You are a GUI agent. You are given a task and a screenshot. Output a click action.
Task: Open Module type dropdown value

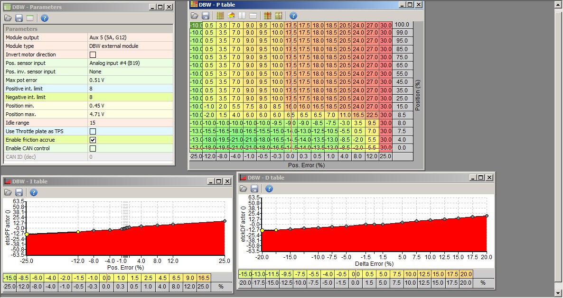click(x=131, y=46)
